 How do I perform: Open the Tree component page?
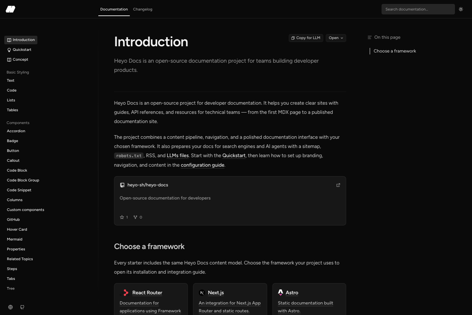[10, 289]
